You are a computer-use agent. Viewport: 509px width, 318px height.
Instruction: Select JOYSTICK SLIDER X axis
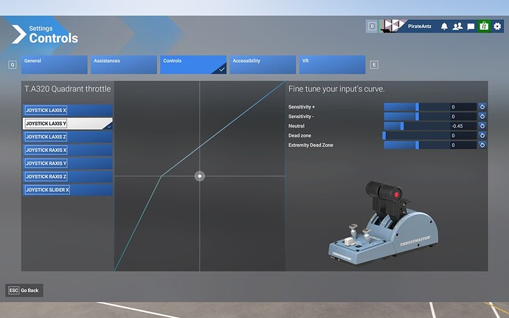click(68, 190)
